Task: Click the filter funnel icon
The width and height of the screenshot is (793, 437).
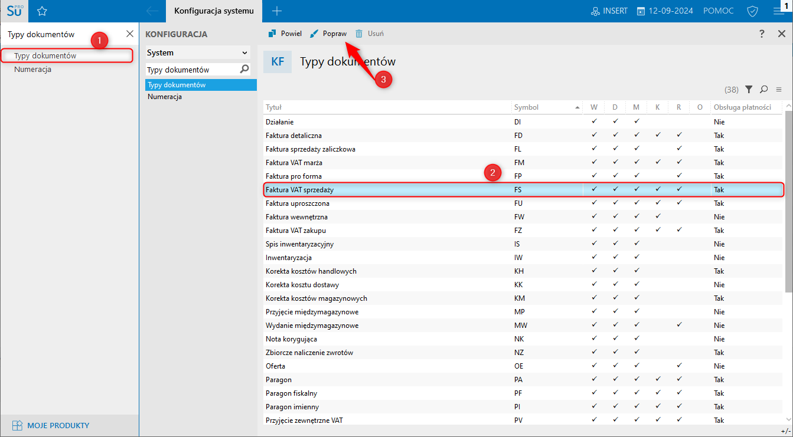Action: [749, 90]
